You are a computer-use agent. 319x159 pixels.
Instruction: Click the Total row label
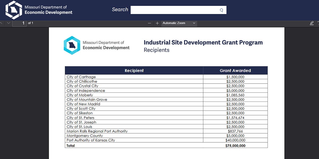coord(71,146)
